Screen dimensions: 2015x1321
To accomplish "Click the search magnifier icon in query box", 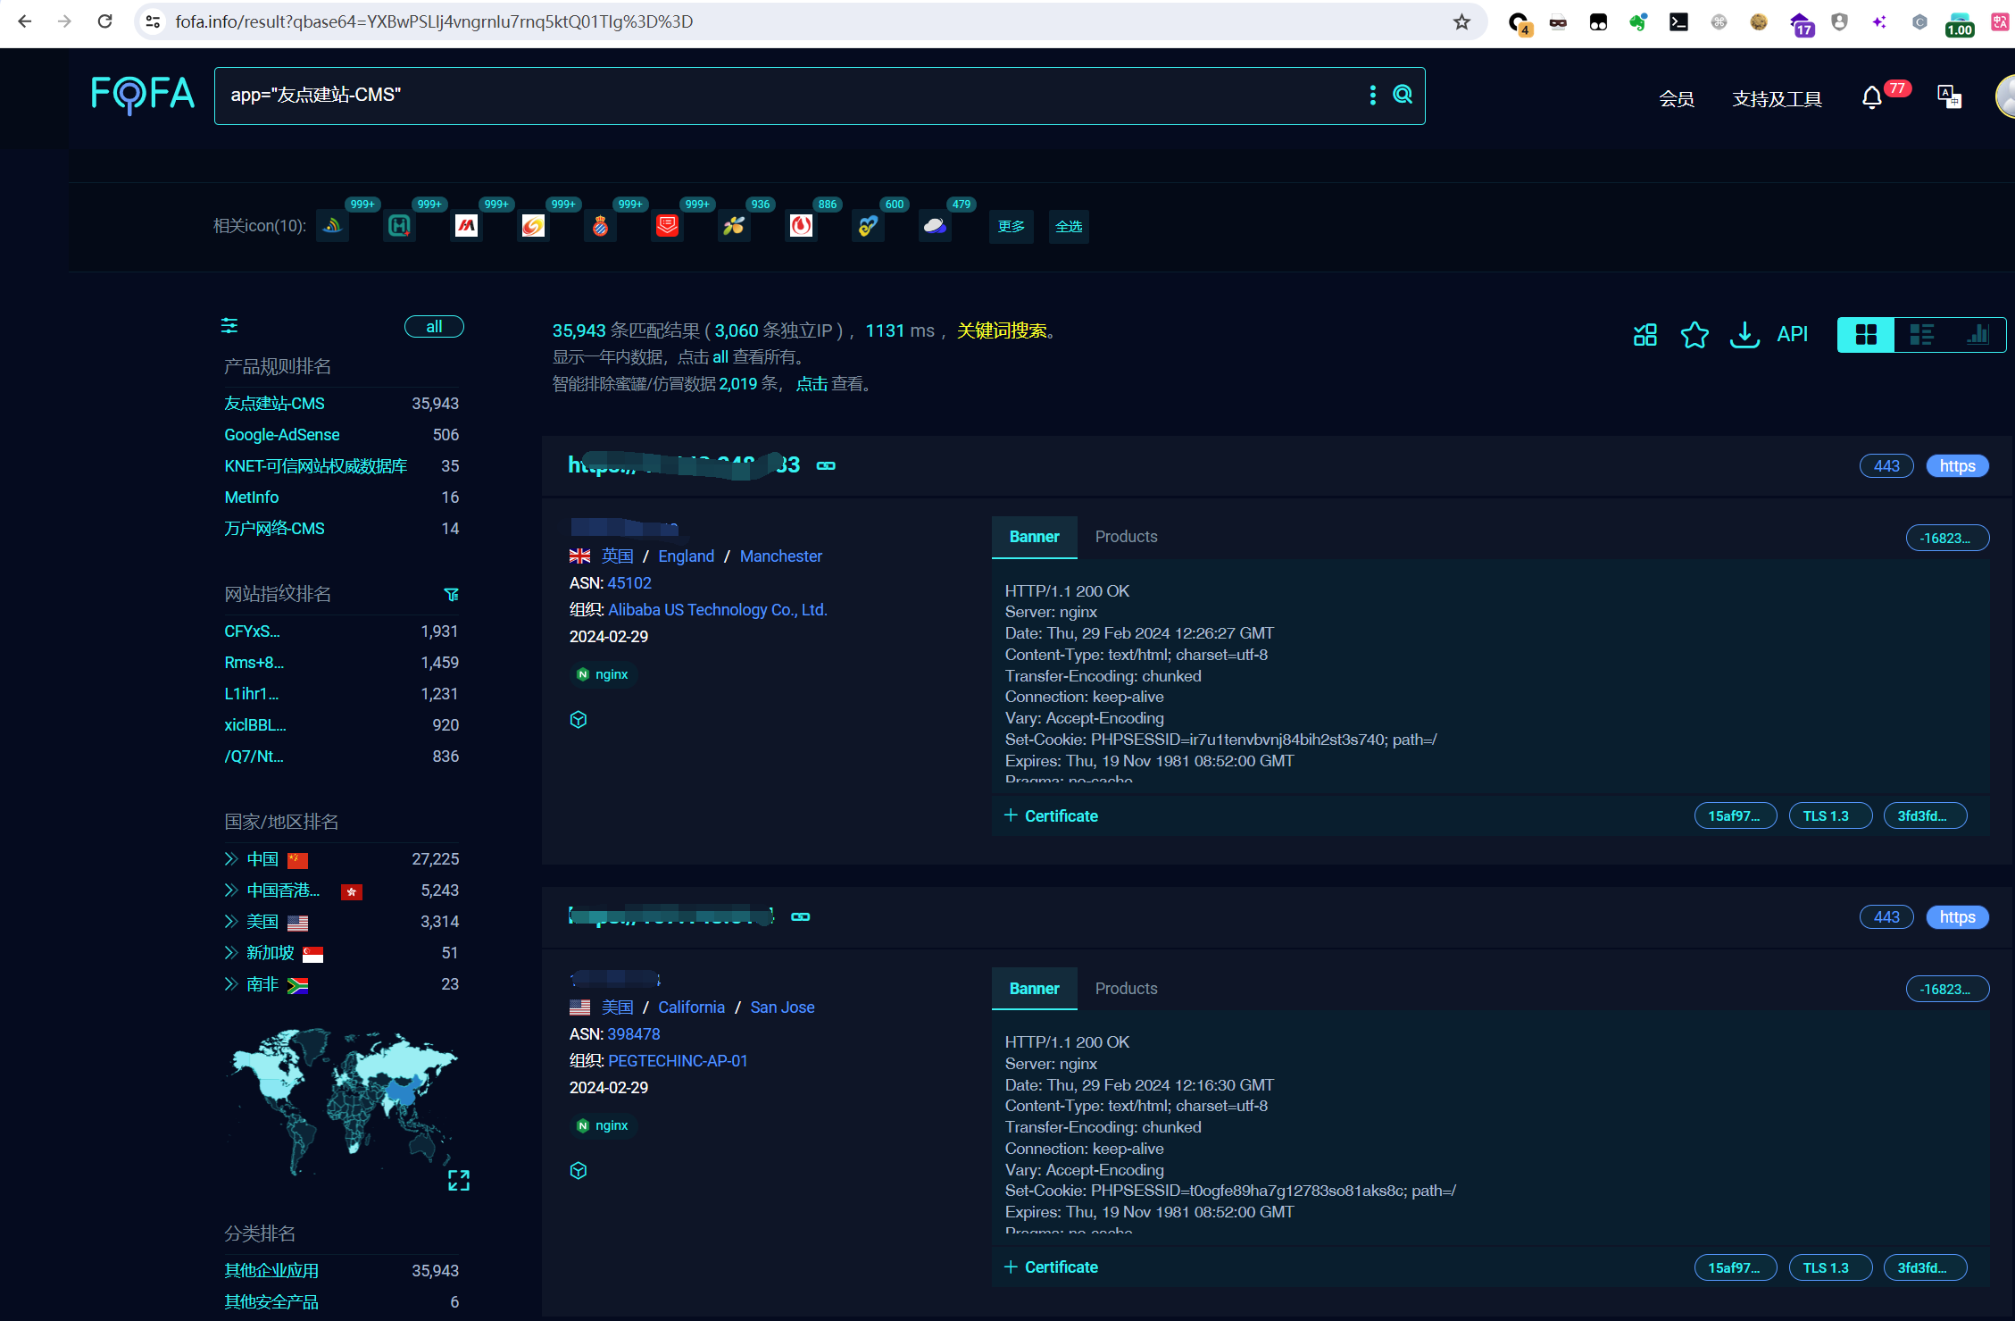I will click(x=1403, y=95).
